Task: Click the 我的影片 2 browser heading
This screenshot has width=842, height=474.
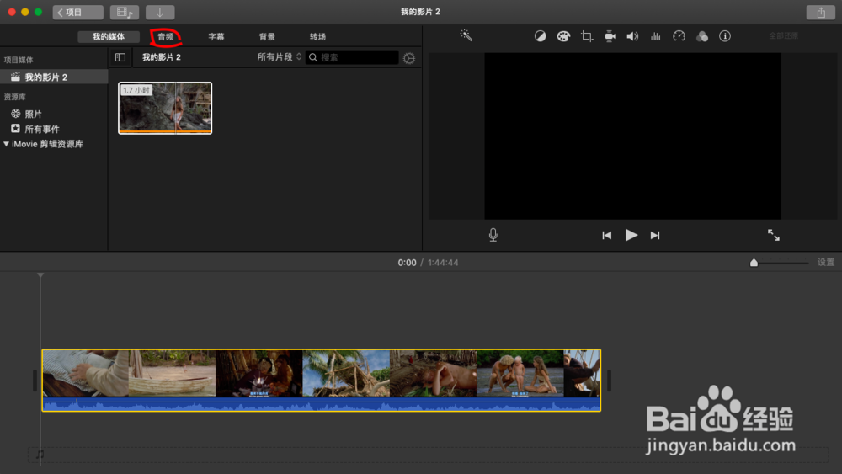Action: (161, 57)
